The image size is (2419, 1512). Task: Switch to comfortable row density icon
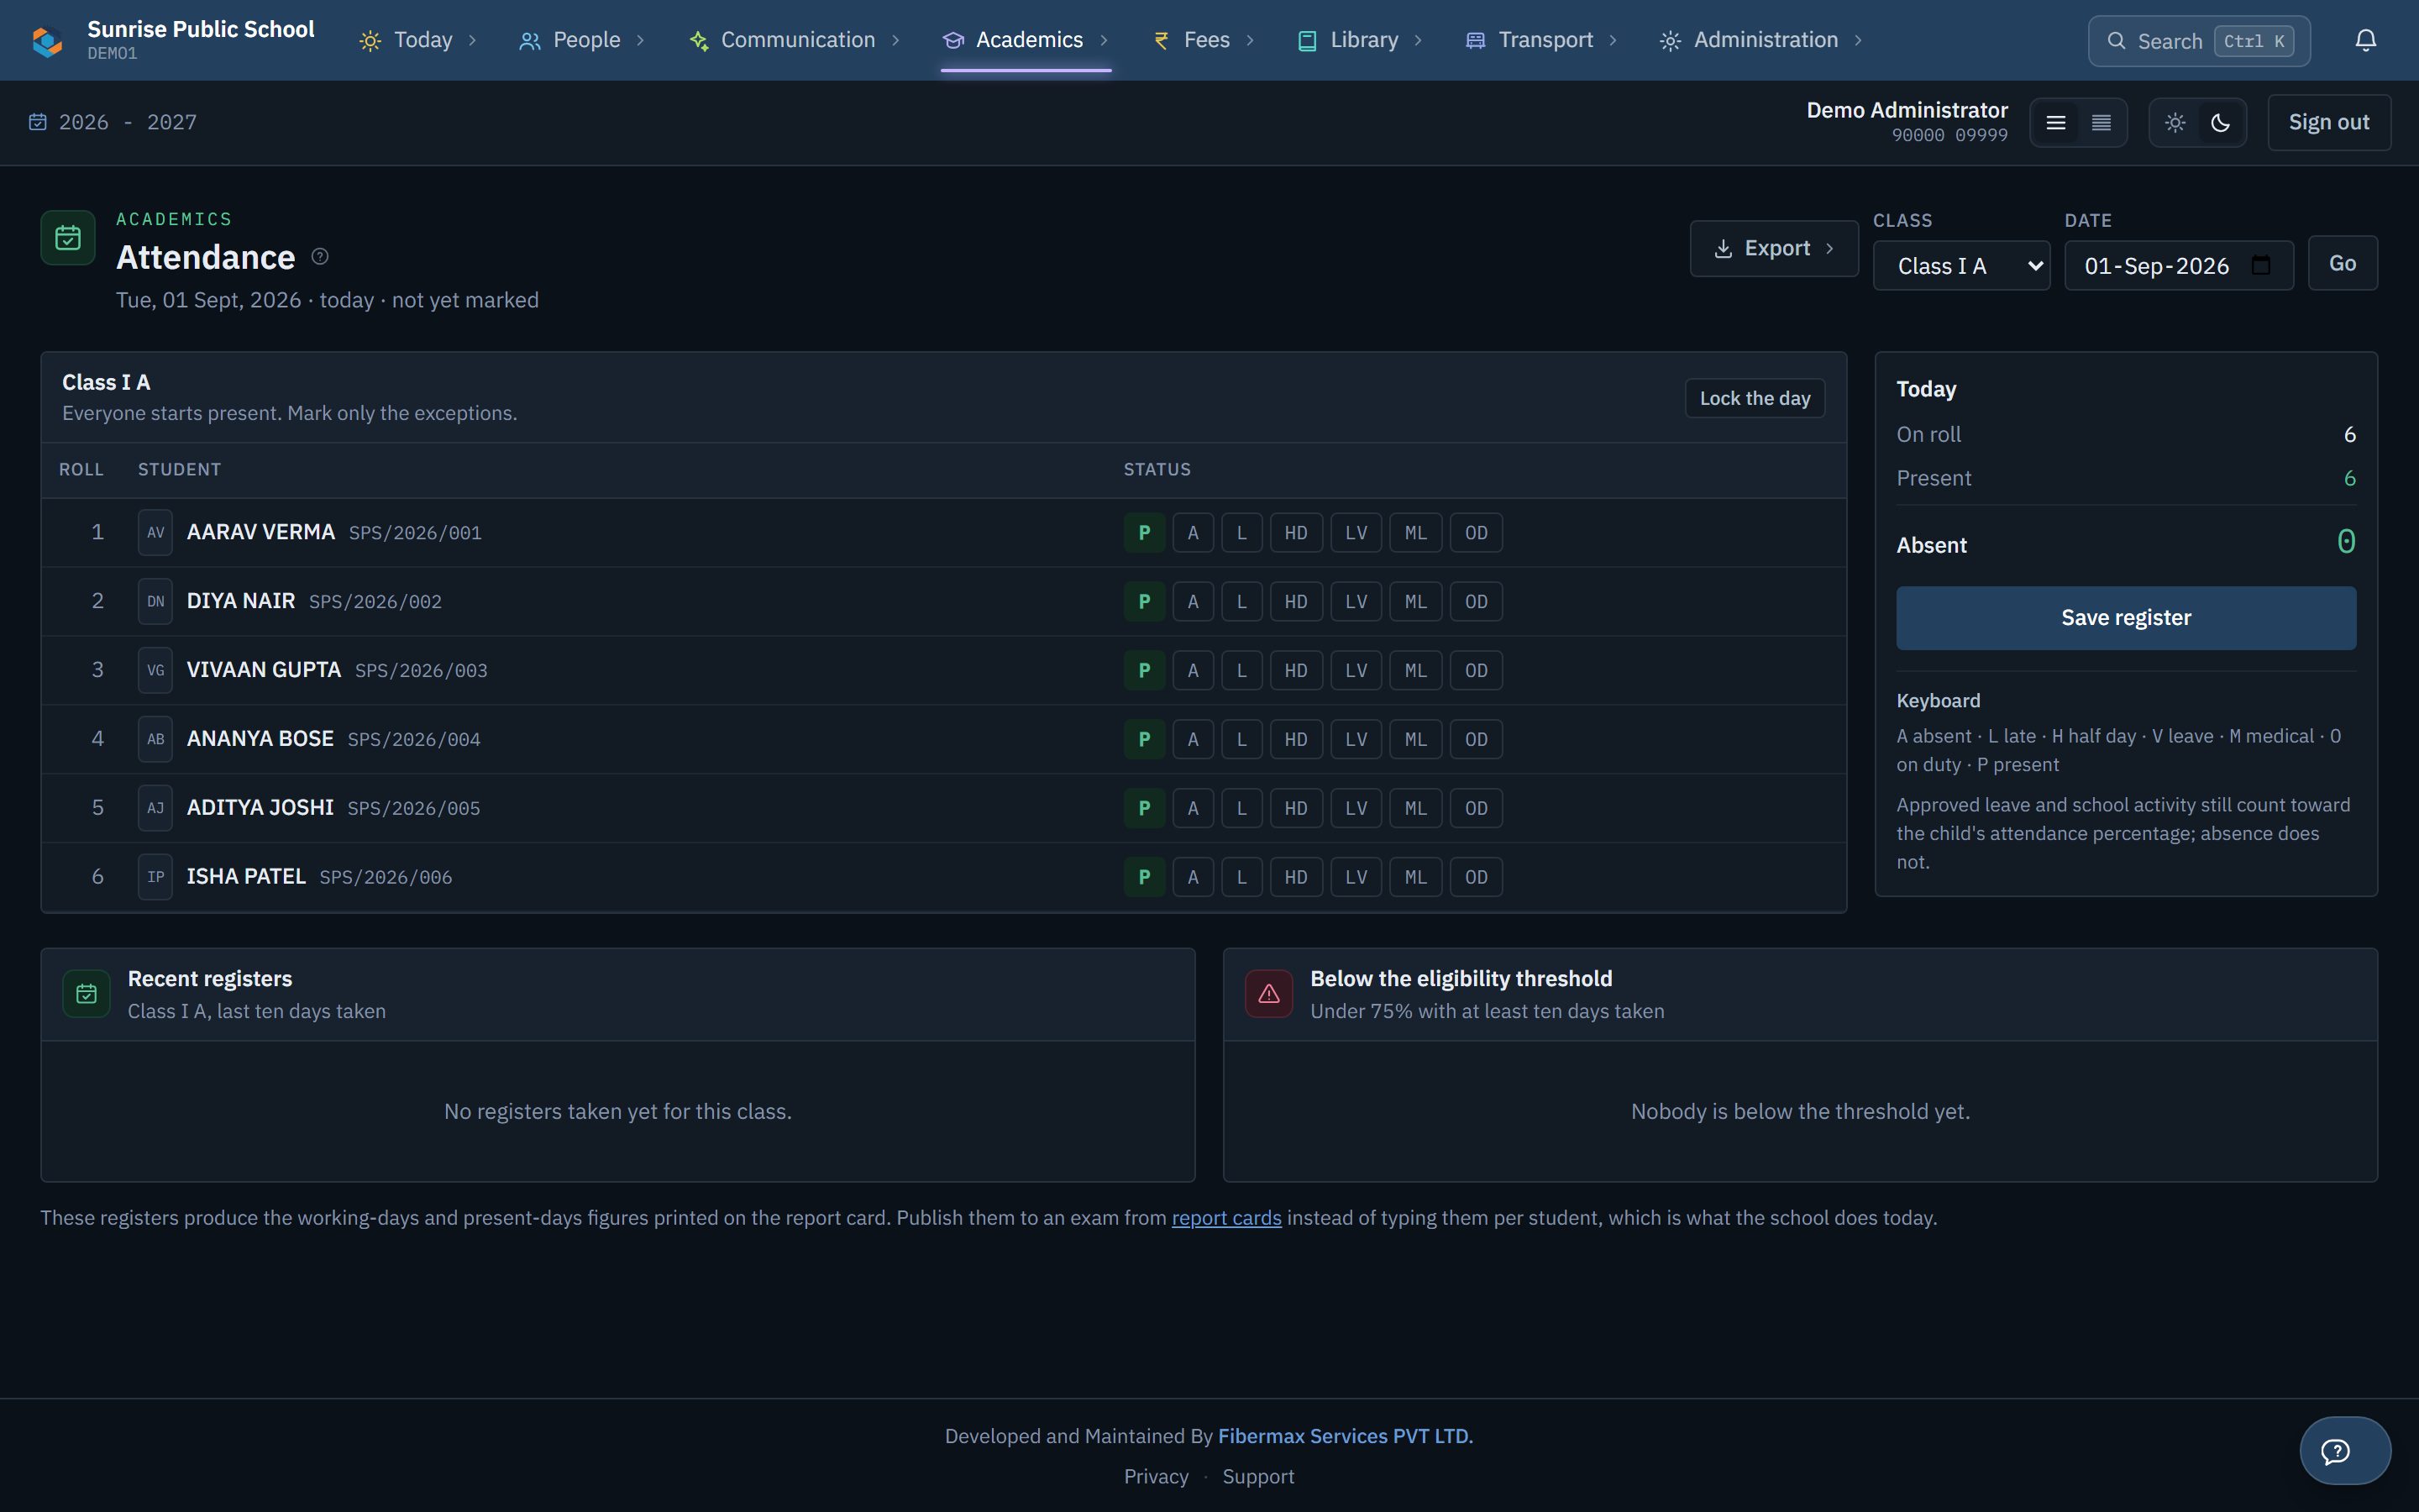(x=2055, y=123)
